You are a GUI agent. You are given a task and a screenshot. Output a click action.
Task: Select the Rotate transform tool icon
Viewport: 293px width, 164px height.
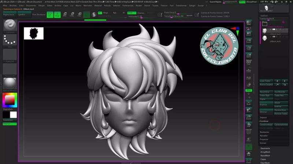[79, 15]
